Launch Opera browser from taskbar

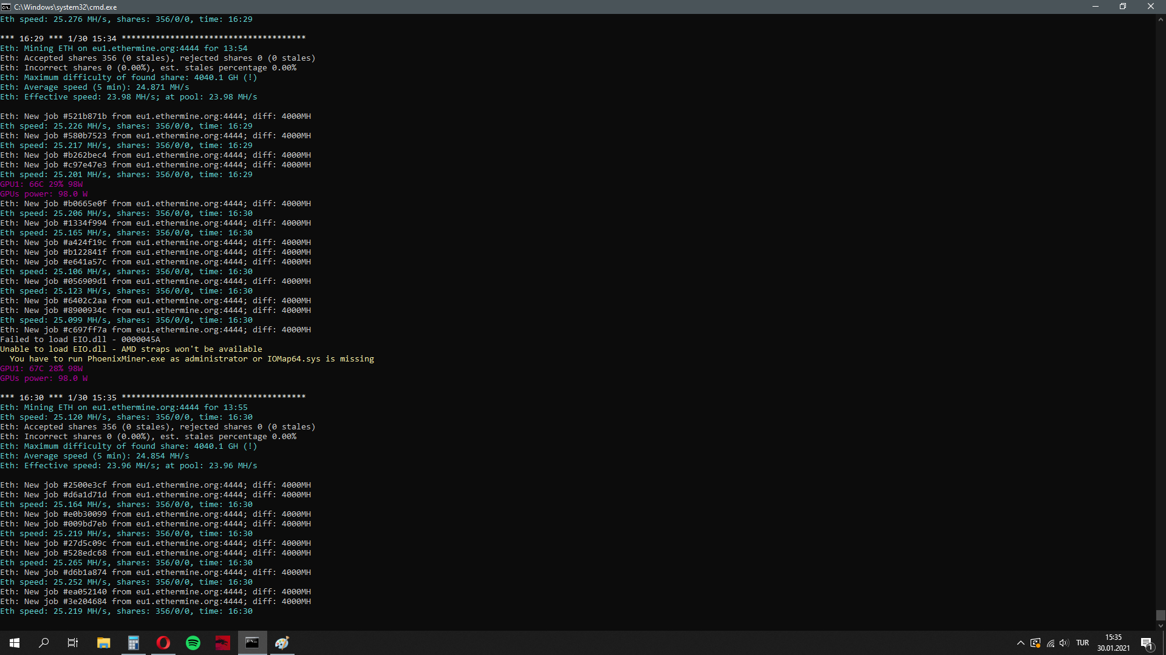click(x=163, y=643)
